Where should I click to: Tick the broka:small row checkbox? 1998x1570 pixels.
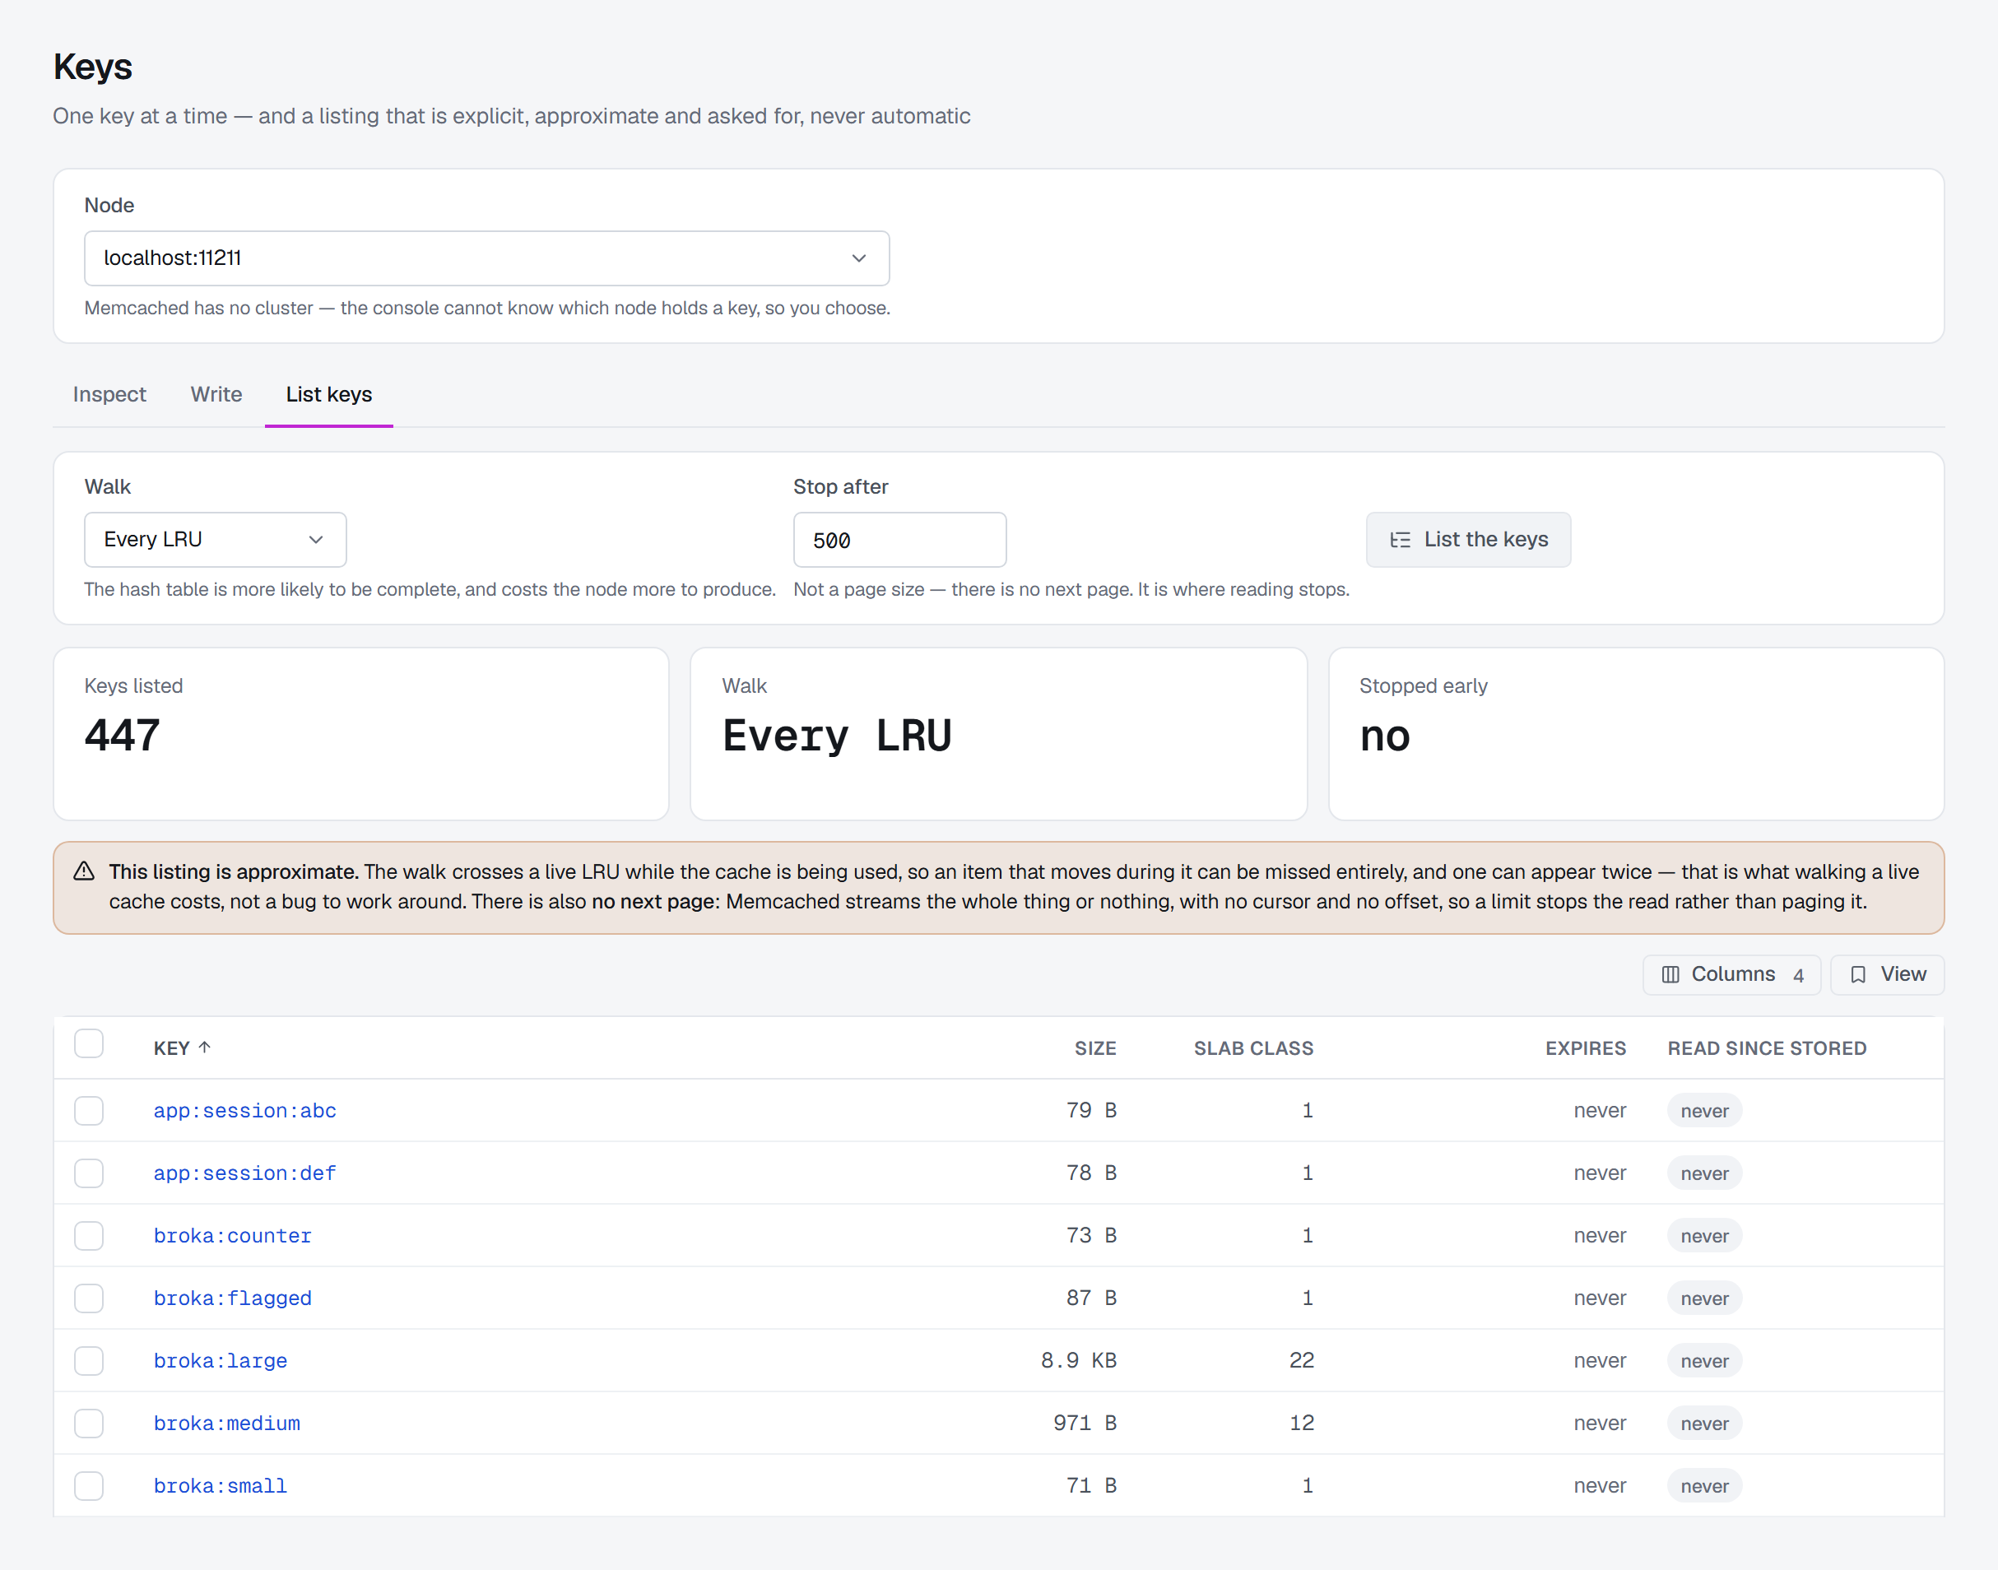tap(89, 1485)
